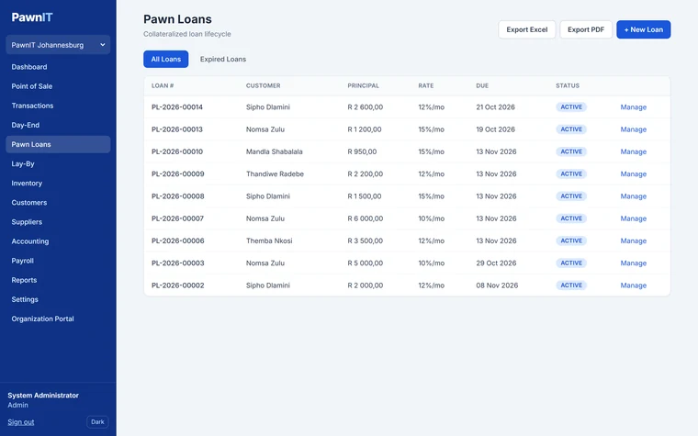Viewport: 698px width, 436px height.
Task: Manage loan PL-2026-00013
Action: tap(634, 129)
